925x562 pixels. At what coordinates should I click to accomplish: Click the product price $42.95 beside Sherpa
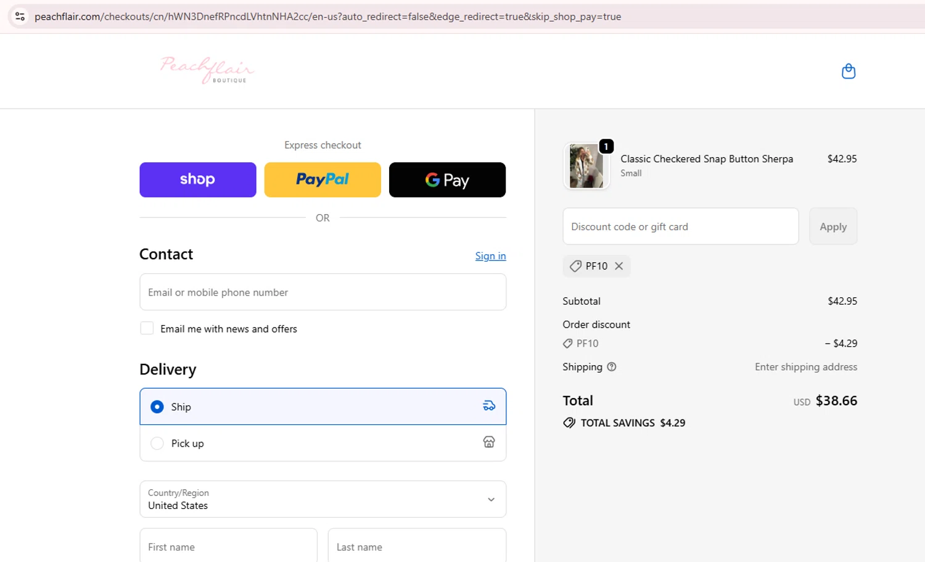pyautogui.click(x=842, y=159)
